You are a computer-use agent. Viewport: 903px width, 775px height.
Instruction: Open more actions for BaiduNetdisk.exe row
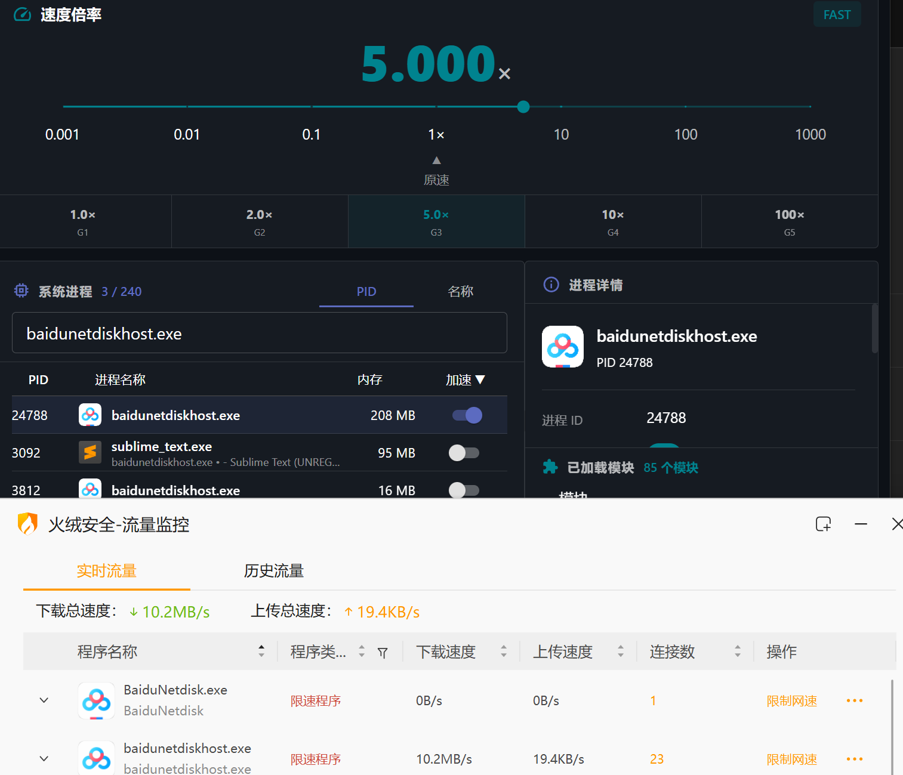(855, 700)
